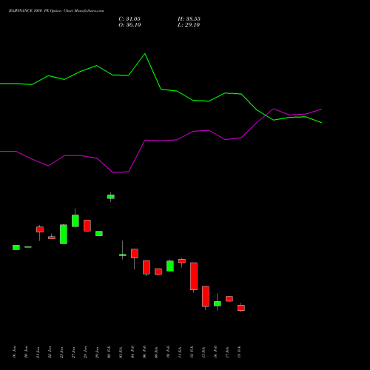Click the low value L: 29.10
370x370 pixels.
(189, 24)
